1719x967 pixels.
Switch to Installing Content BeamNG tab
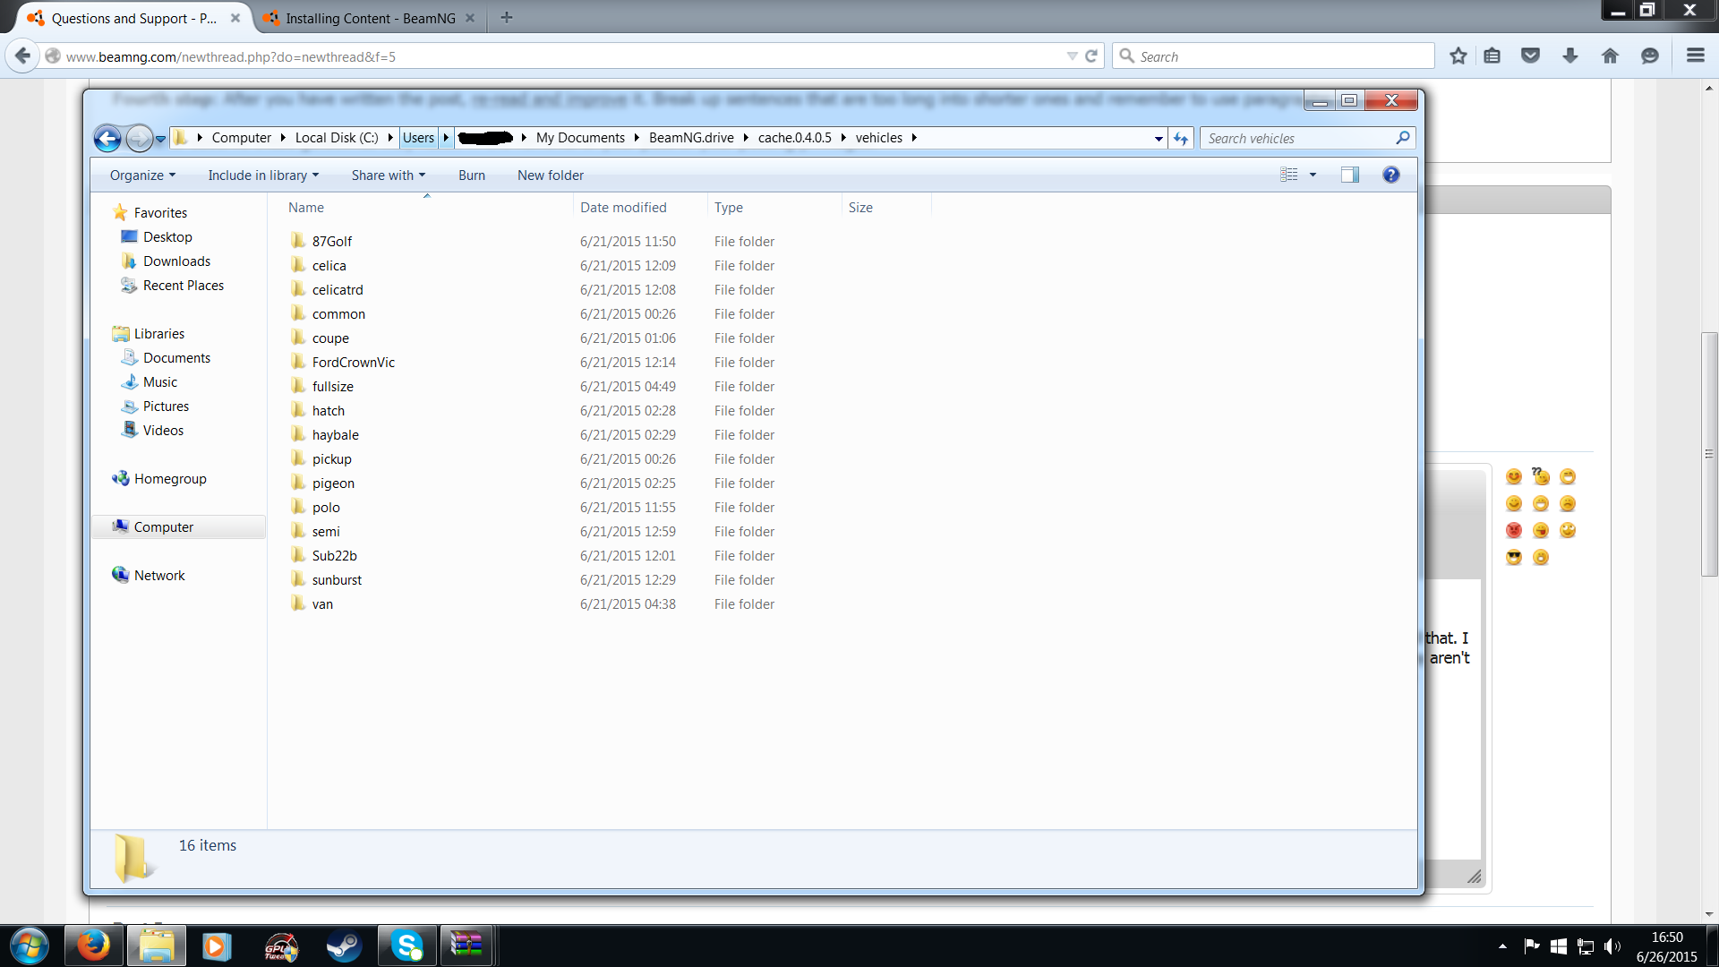pyautogui.click(x=370, y=18)
